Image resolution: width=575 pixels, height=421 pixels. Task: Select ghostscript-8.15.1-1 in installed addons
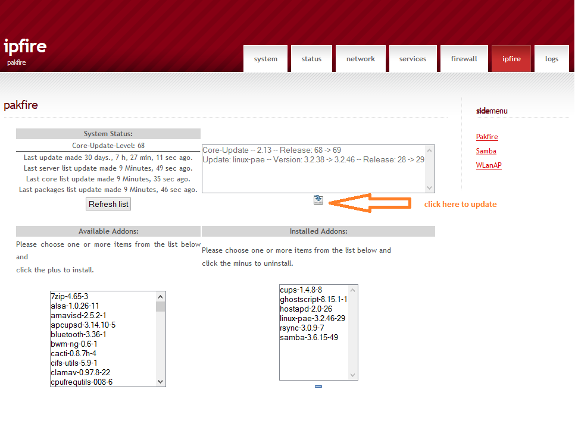[314, 299]
